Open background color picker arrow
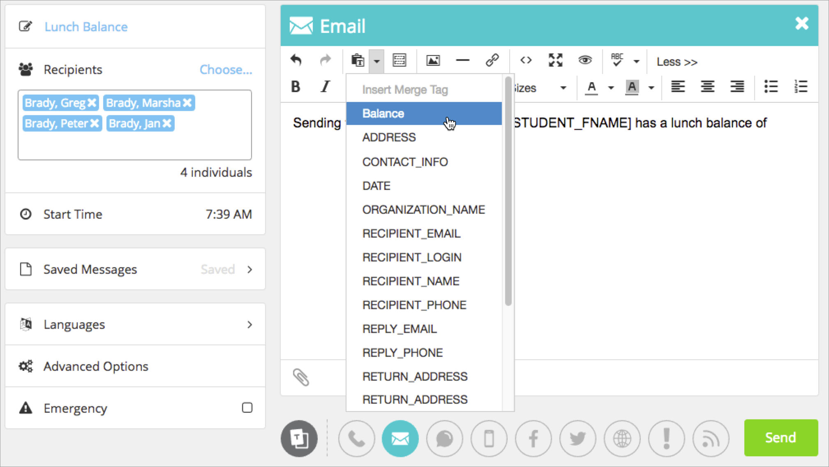Screen dimensions: 829x467 click(651, 88)
